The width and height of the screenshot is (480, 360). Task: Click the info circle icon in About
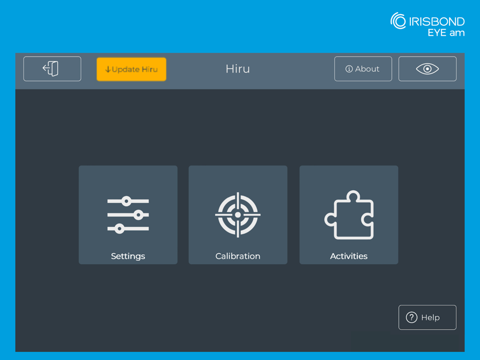pos(349,69)
